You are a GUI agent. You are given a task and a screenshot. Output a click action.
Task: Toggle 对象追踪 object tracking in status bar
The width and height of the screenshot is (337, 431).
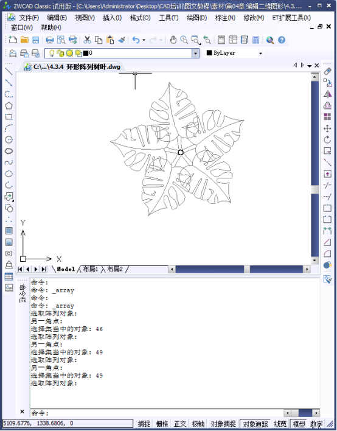(x=255, y=424)
